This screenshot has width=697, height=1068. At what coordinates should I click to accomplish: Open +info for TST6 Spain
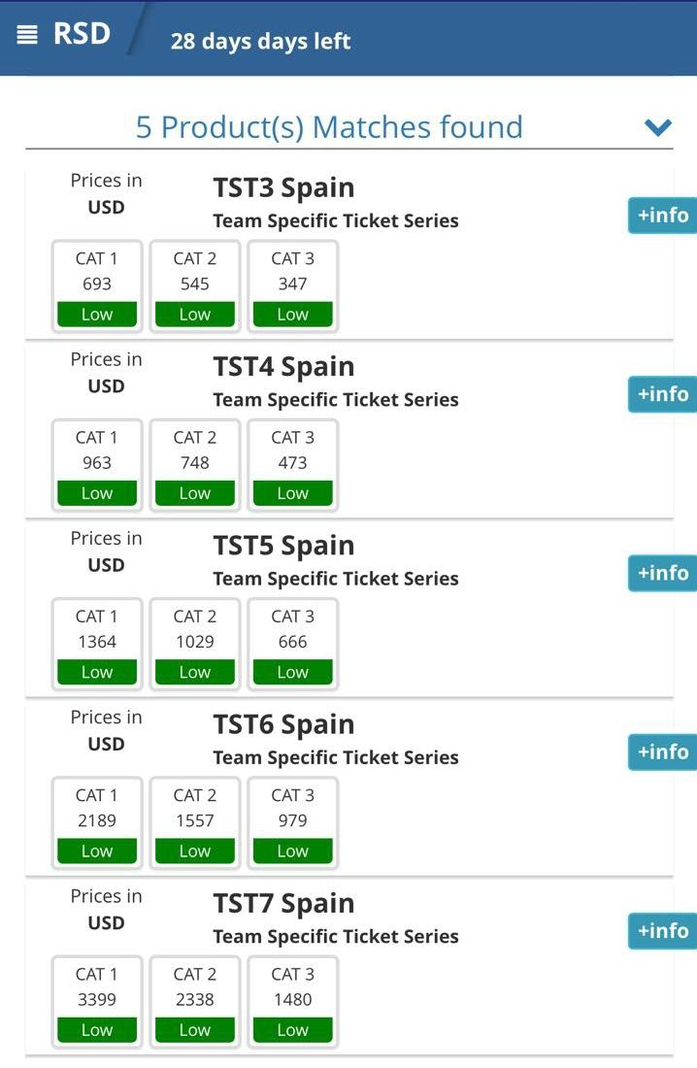(663, 751)
